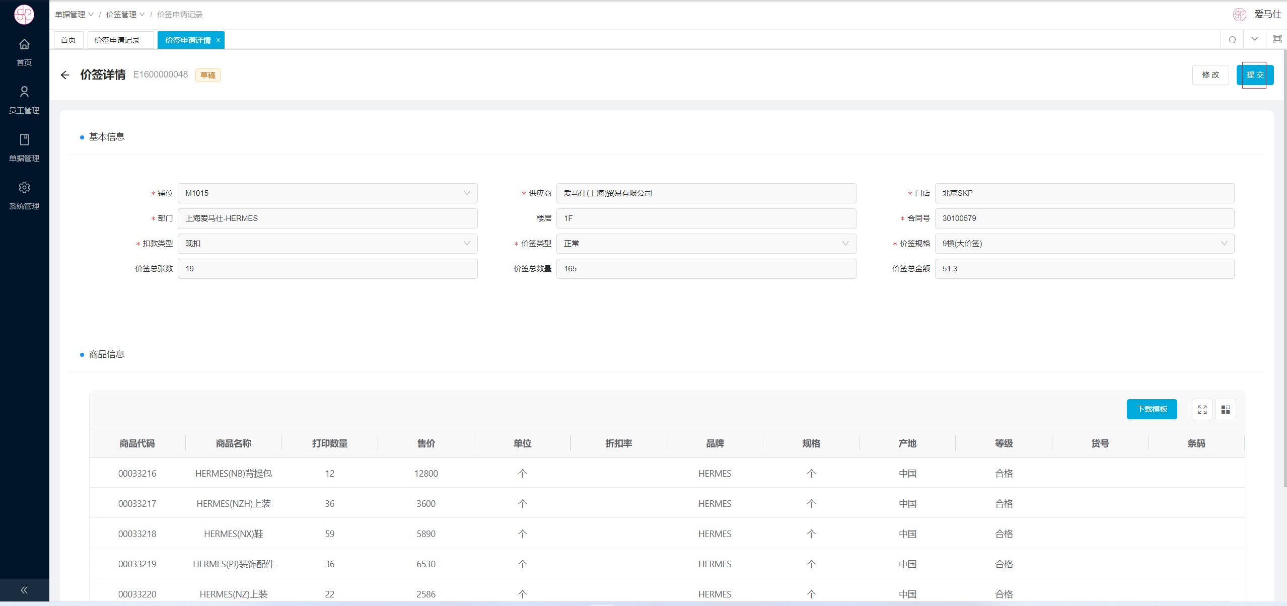Click the user avatar icon beside 爱马仕
The width and height of the screenshot is (1287, 606).
coord(1240,14)
